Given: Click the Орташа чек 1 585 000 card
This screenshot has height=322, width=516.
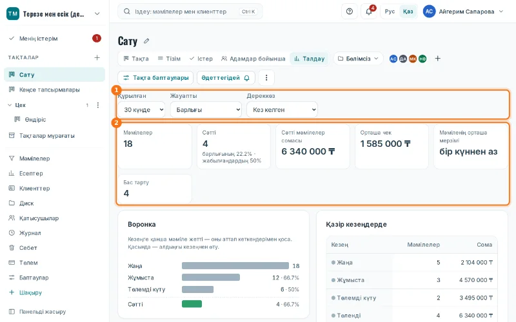Looking at the screenshot, I should [392, 147].
